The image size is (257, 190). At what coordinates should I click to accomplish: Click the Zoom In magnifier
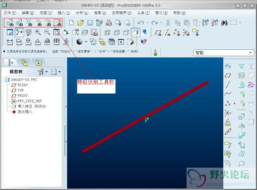(38, 32)
